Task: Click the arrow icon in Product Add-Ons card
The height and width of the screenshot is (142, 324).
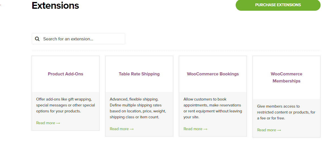Action: 58,123
